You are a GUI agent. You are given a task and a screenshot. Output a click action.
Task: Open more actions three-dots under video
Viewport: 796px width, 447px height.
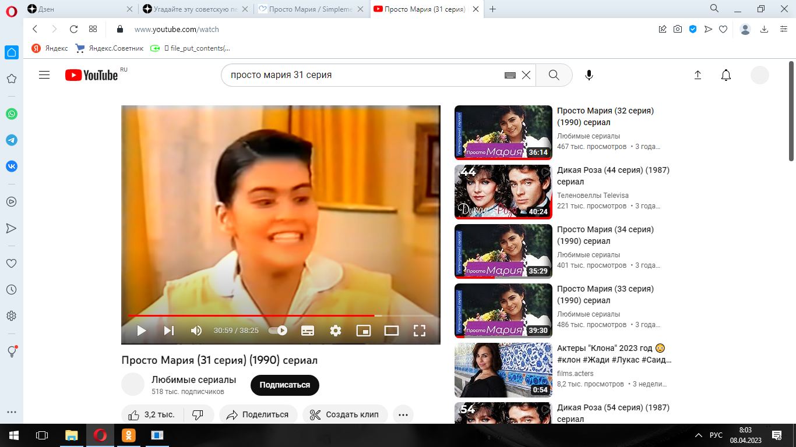coord(403,414)
